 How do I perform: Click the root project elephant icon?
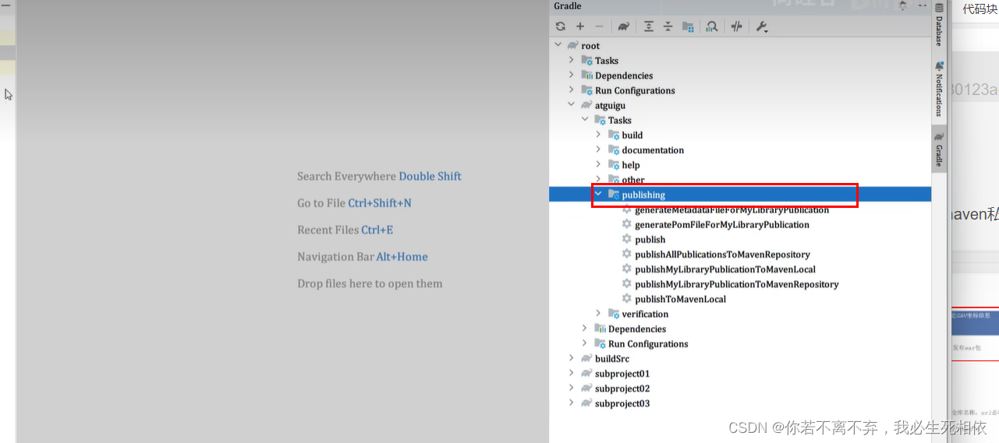573,45
